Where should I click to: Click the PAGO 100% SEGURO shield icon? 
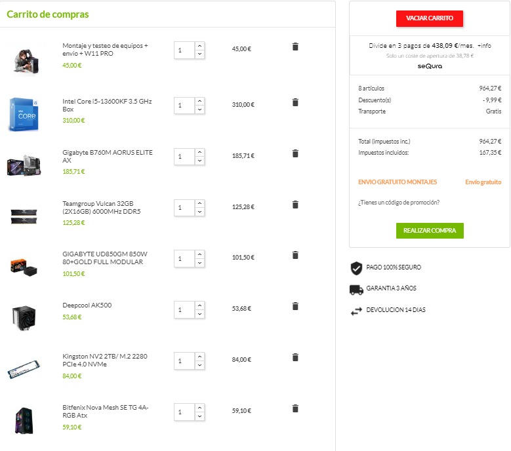[356, 268]
